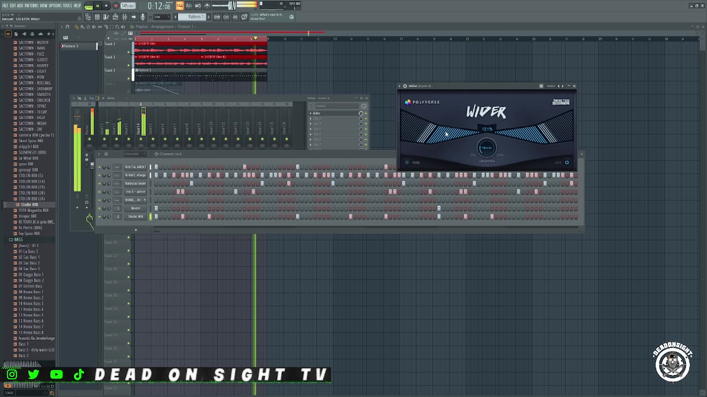Select previous preset arrow in Wider window

(x=558, y=86)
